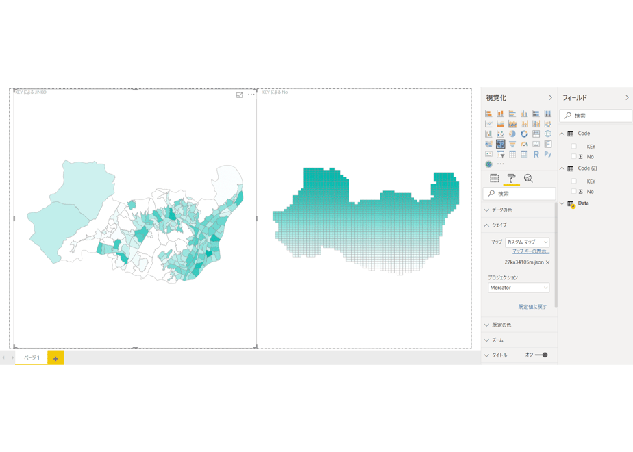Select the card visual
633x452 pixels.
coord(536,144)
